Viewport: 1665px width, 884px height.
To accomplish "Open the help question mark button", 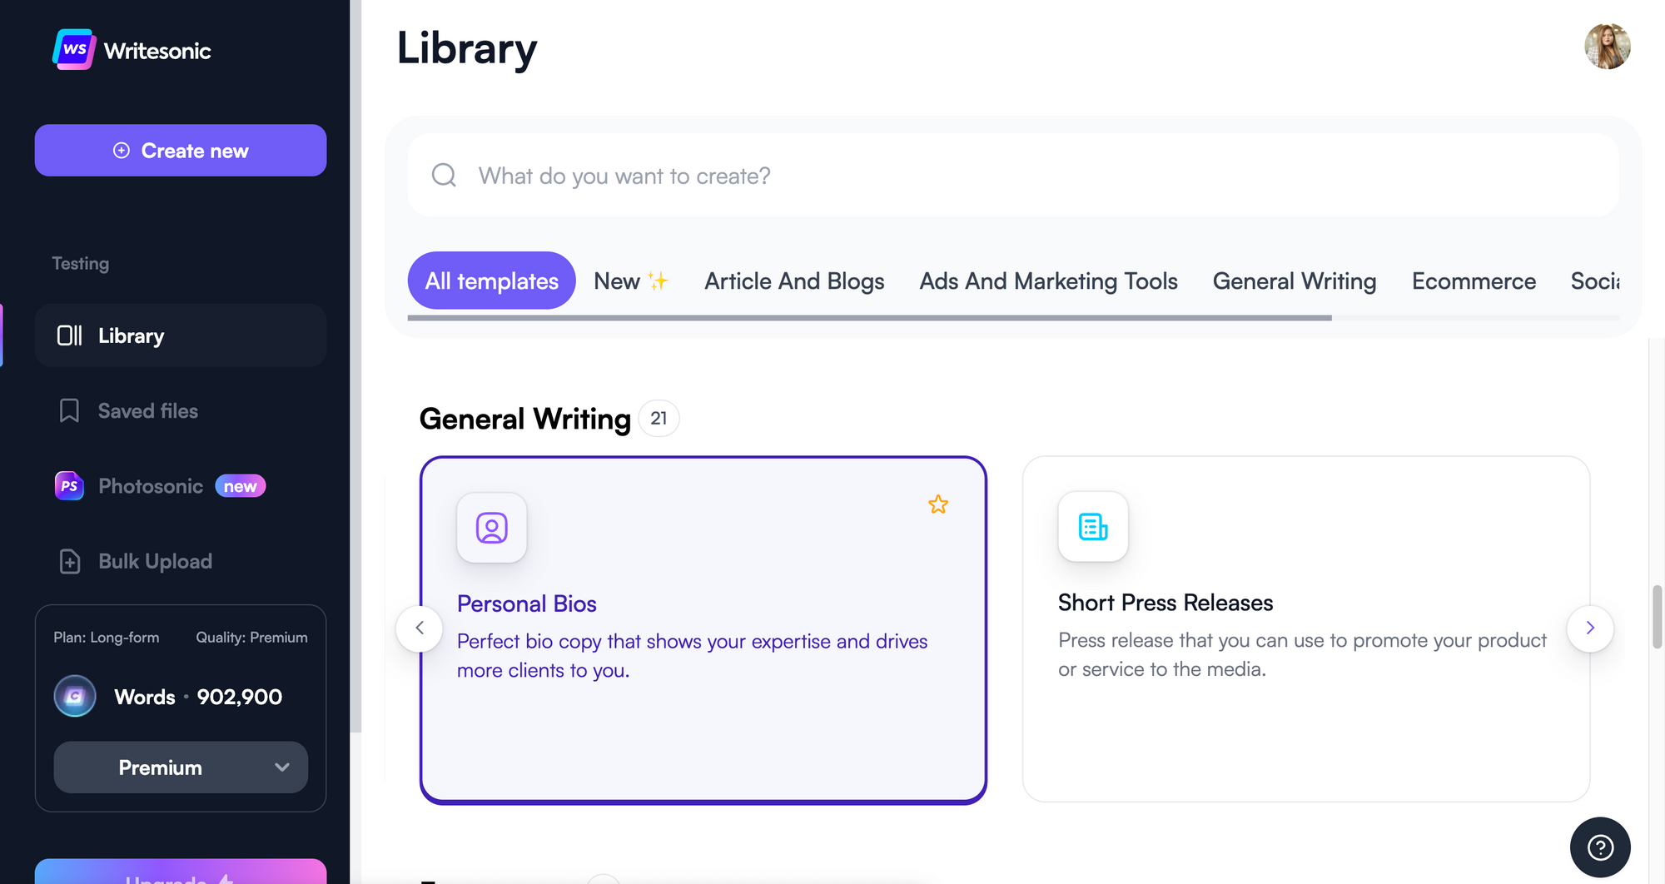I will point(1600,847).
